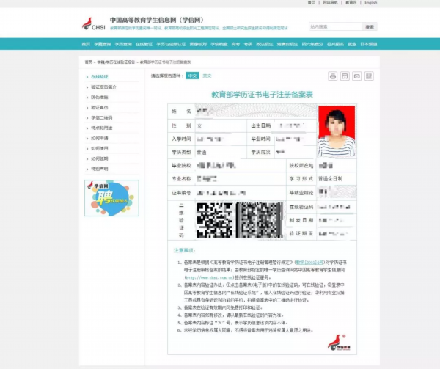Click the CHSI logo in header
Screen dimensions: 440x369
pyautogui.click(x=94, y=24)
